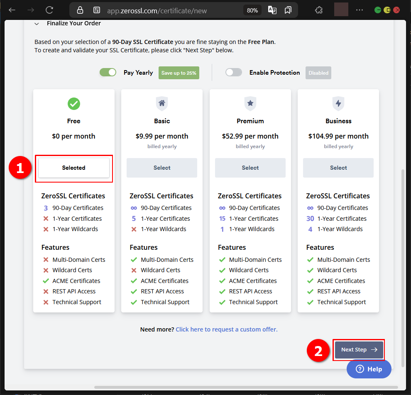Select the Premium plan

coord(250,168)
